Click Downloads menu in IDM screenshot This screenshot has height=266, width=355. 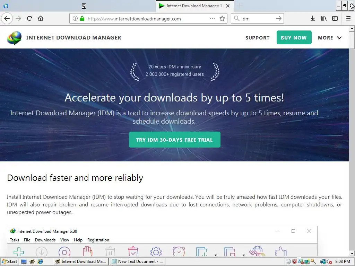click(45, 240)
